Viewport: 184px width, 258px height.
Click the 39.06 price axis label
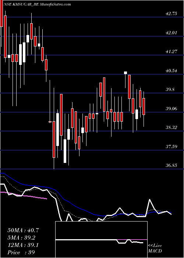(171, 109)
